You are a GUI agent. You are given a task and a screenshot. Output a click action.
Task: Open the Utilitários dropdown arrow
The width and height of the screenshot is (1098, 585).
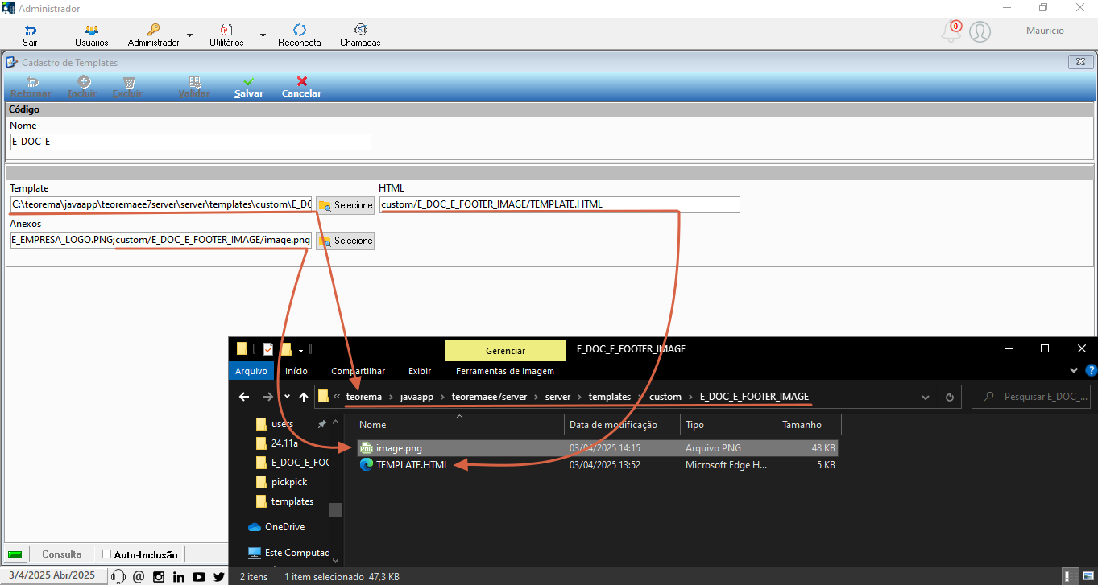263,35
